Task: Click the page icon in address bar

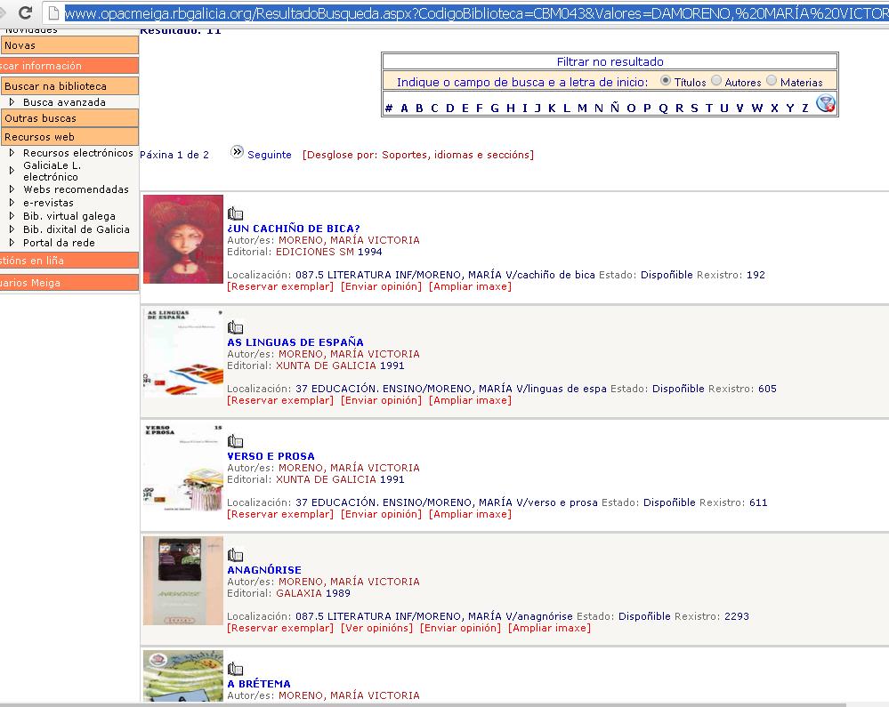Action: pyautogui.click(x=53, y=12)
